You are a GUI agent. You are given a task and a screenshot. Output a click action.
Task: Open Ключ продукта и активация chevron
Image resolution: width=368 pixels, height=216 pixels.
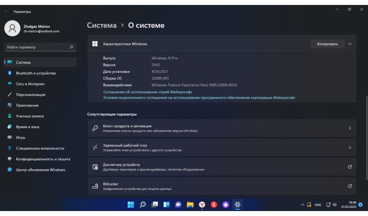350,128
